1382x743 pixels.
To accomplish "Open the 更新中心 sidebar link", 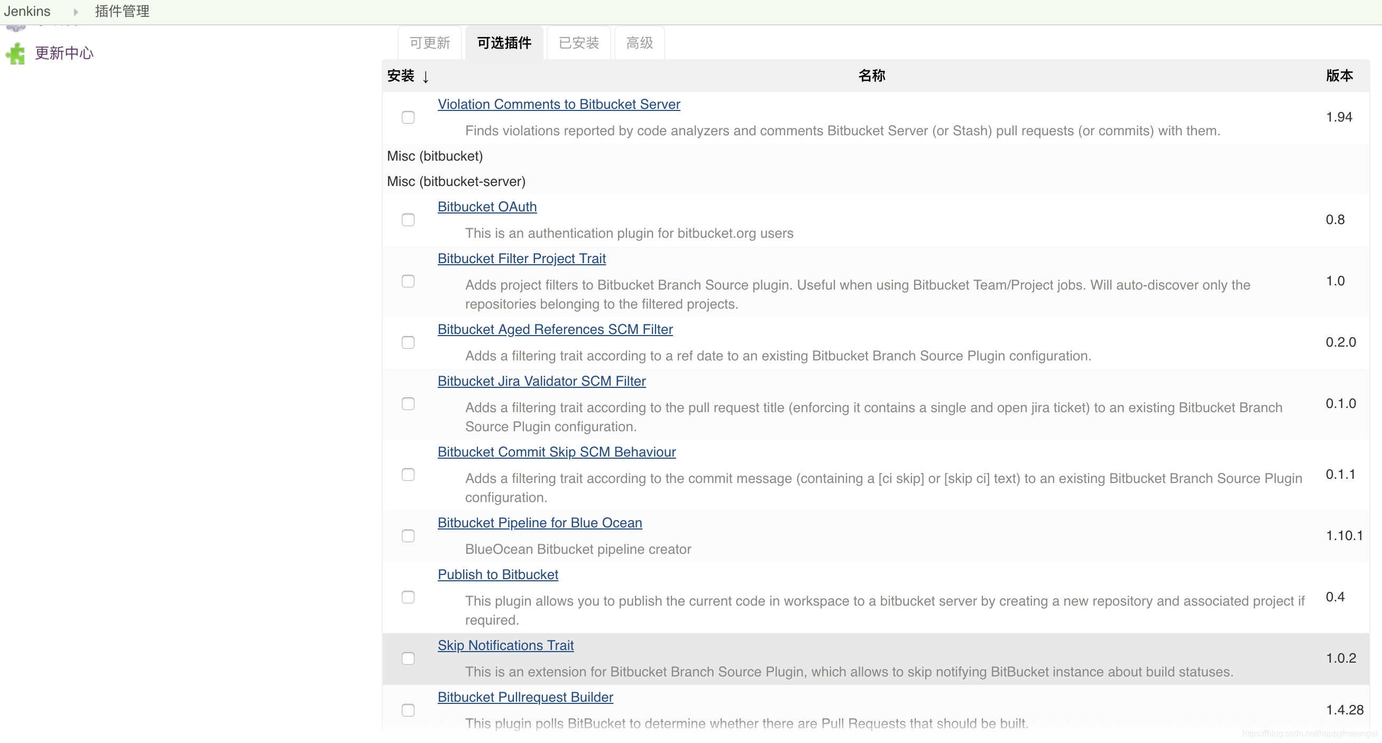I will [64, 53].
